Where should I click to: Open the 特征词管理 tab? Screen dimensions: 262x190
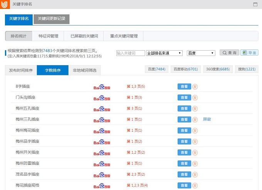click(x=48, y=36)
